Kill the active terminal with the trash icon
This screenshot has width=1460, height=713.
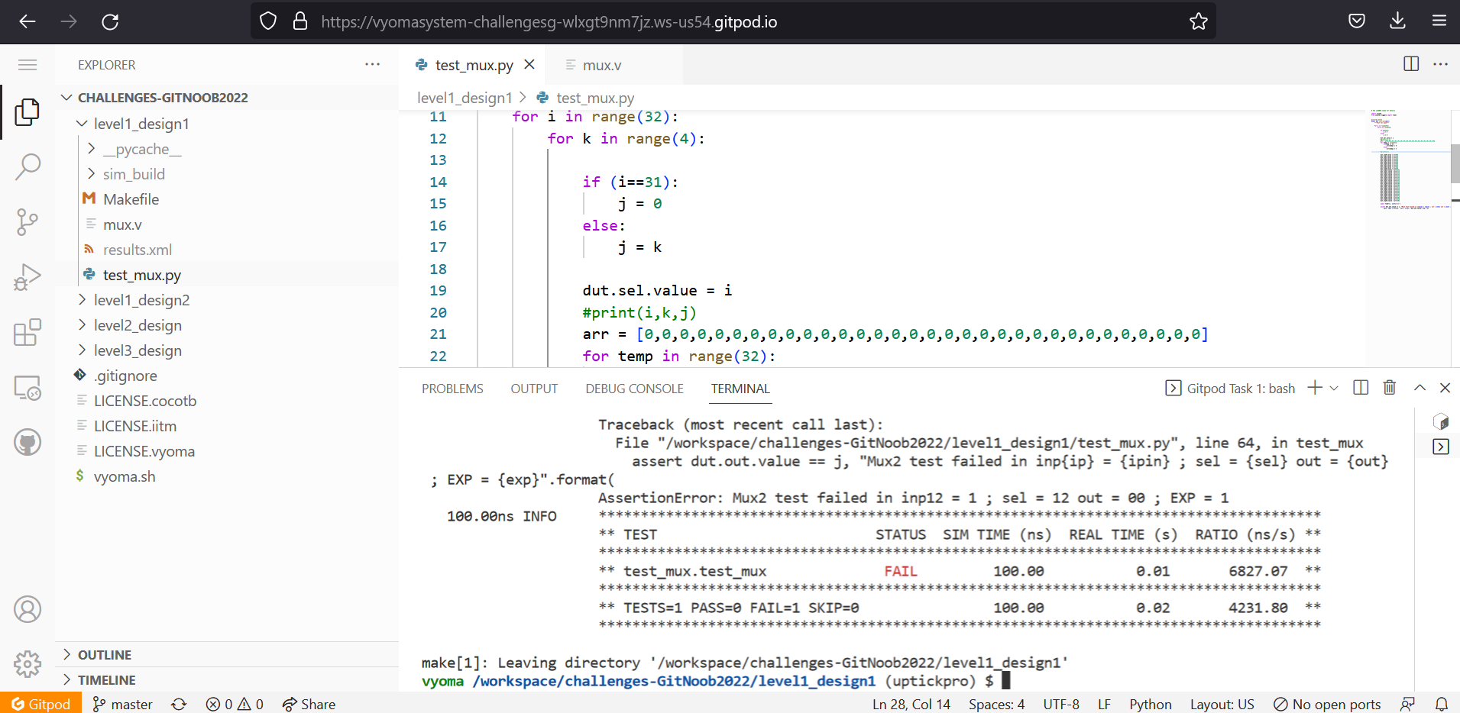click(x=1389, y=388)
